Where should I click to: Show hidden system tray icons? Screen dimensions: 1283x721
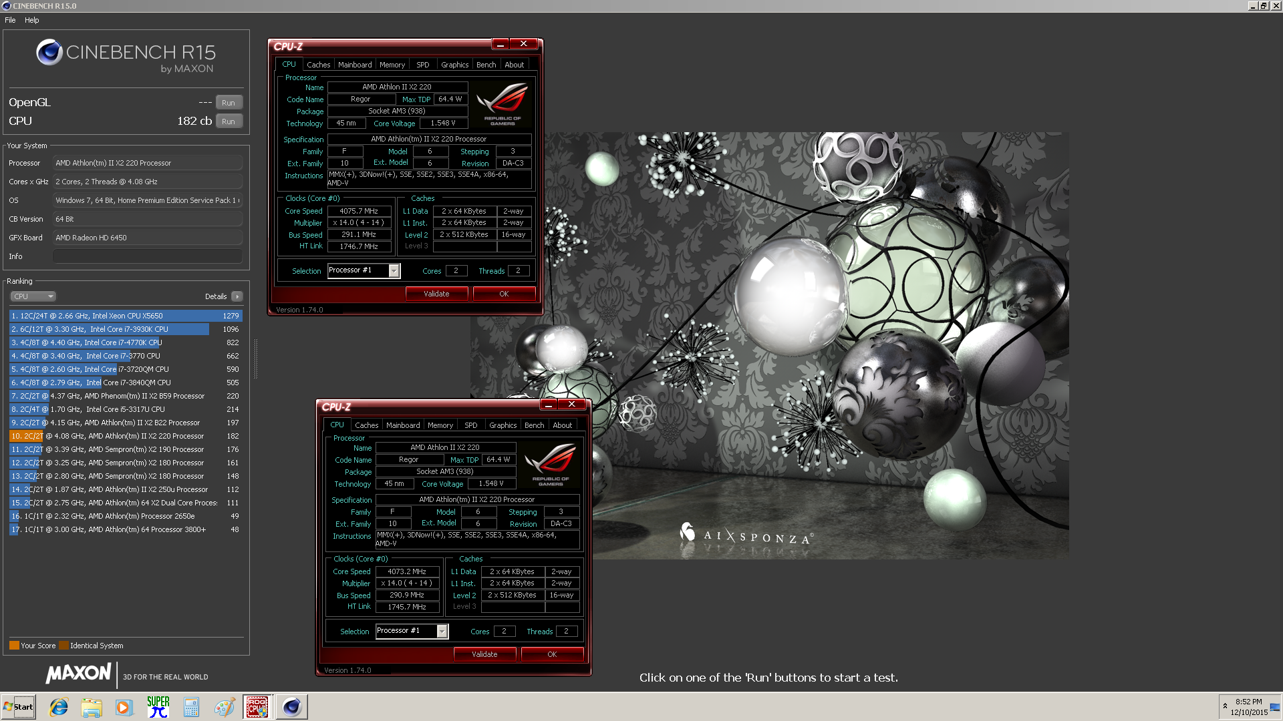click(x=1225, y=706)
